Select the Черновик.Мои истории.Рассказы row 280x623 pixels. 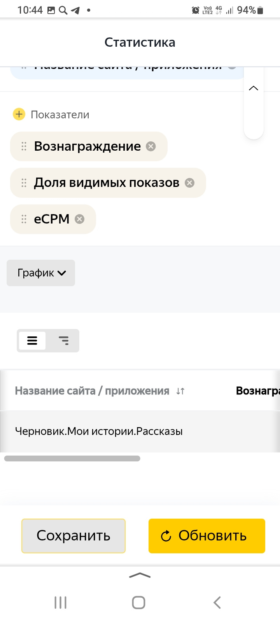point(99,431)
